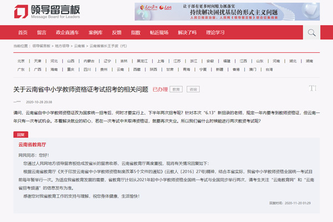Select 黑龙江 in the province list
Image resolution: width=333 pixels, height=222 pixels.
(142, 61)
